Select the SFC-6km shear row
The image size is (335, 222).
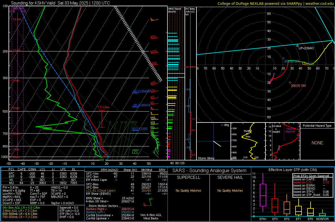pos(127,184)
